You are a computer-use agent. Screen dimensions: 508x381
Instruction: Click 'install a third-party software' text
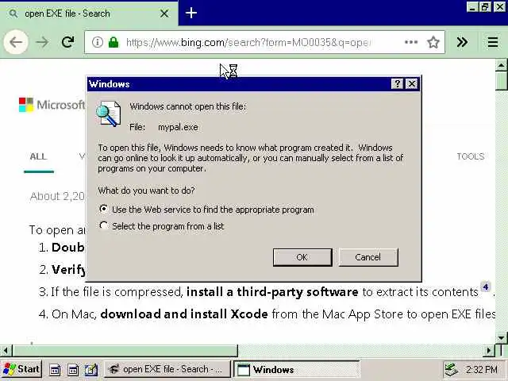point(272,292)
